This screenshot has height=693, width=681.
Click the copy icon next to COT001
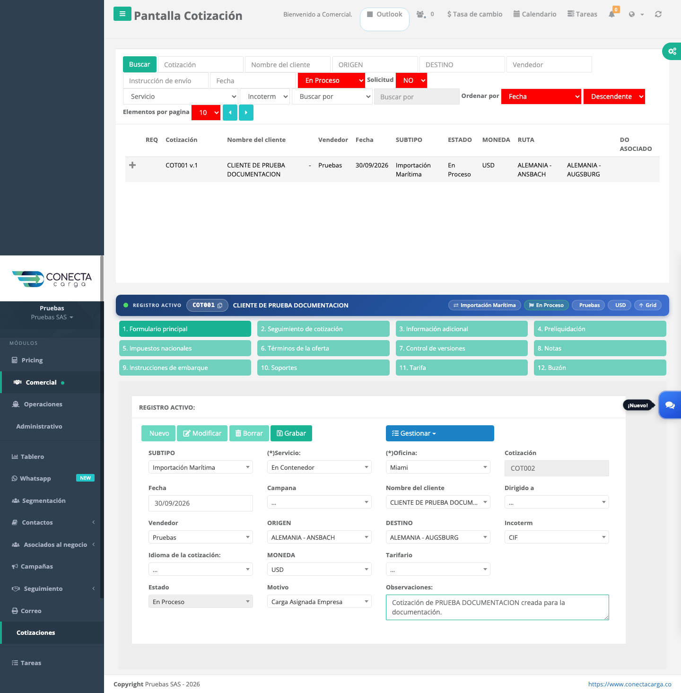[x=220, y=306]
